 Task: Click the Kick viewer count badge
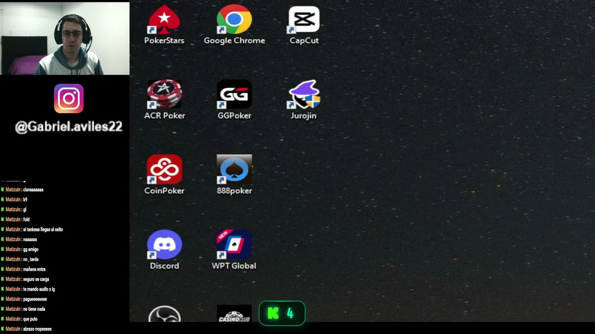coord(282,314)
